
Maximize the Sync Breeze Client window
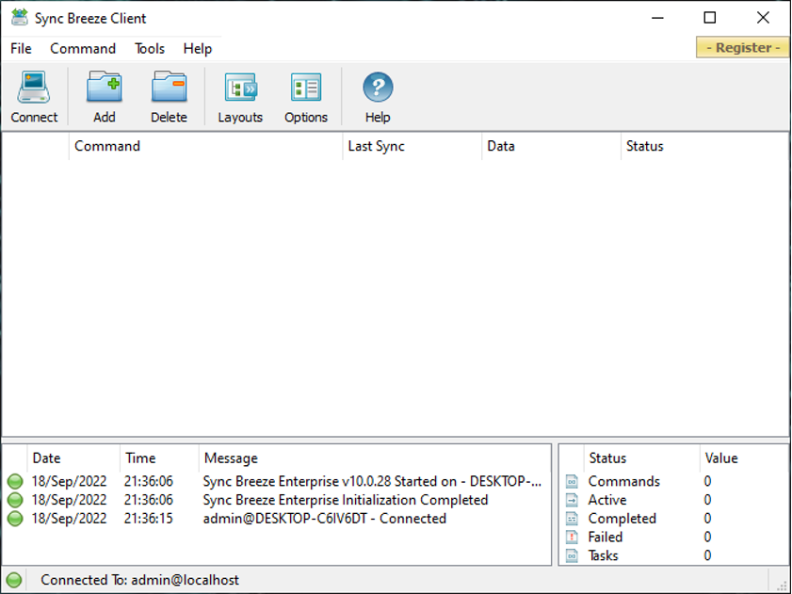(710, 18)
